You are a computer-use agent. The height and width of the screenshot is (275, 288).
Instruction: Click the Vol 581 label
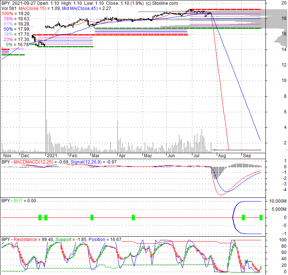pyautogui.click(x=9, y=8)
